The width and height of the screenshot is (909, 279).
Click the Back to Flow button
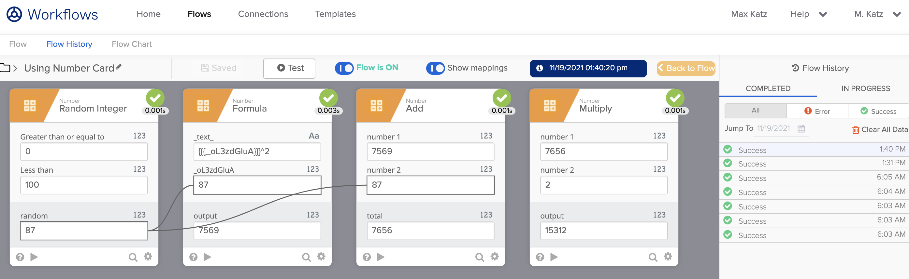[x=686, y=68]
